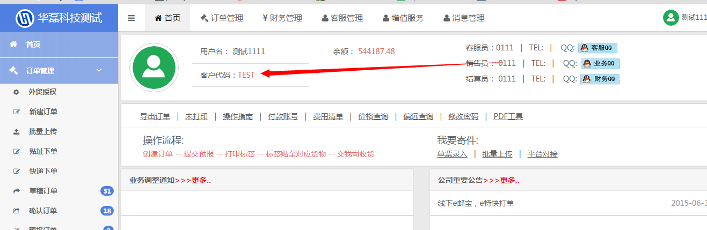
Task: Click the green user avatar picture
Action: [x=154, y=67]
